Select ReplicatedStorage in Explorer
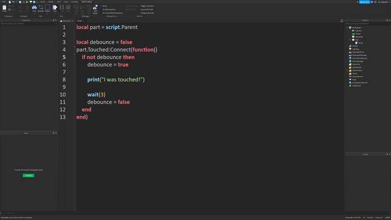Viewport: 391px width, 220px height. (x=359, y=55)
